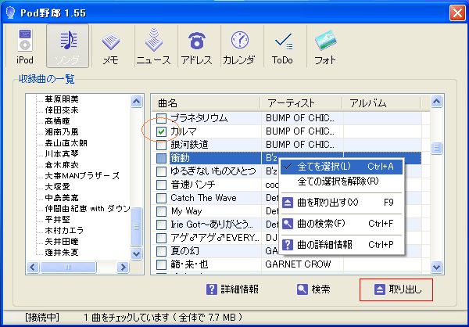This screenshot has height=327, width=469.
Task: Click the artist tree vertical scroll thumb
Action: point(136,227)
